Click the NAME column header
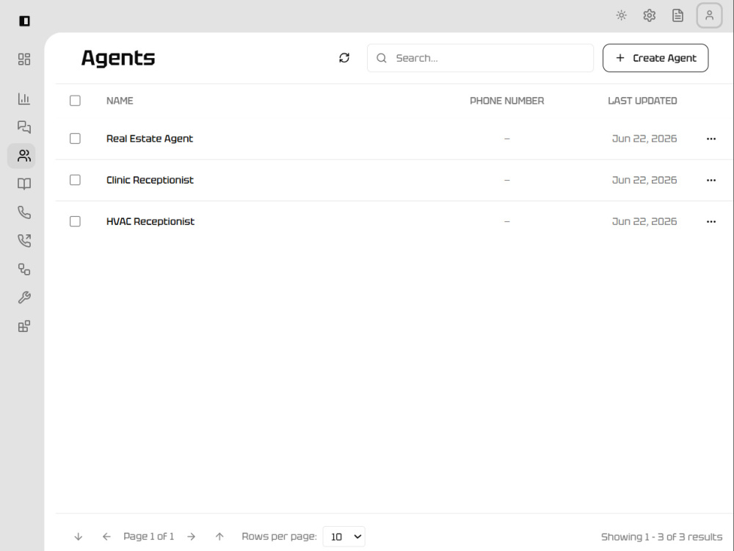Image resolution: width=734 pixels, height=551 pixels. (x=120, y=101)
